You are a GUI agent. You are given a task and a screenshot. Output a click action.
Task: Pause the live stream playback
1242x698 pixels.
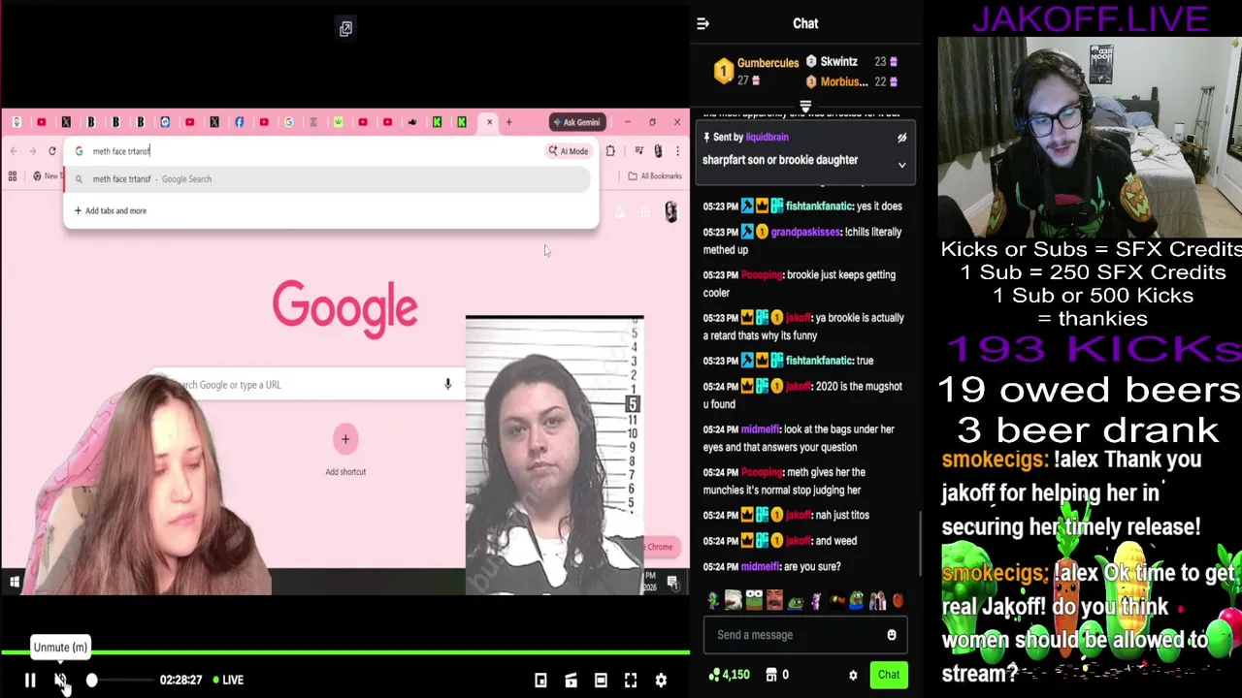coord(30,681)
